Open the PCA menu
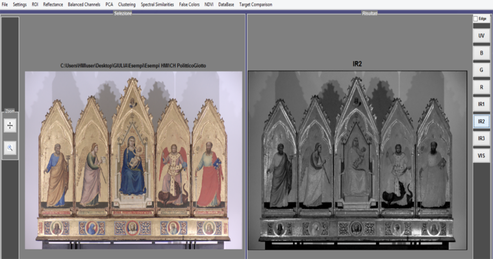 [109, 4]
